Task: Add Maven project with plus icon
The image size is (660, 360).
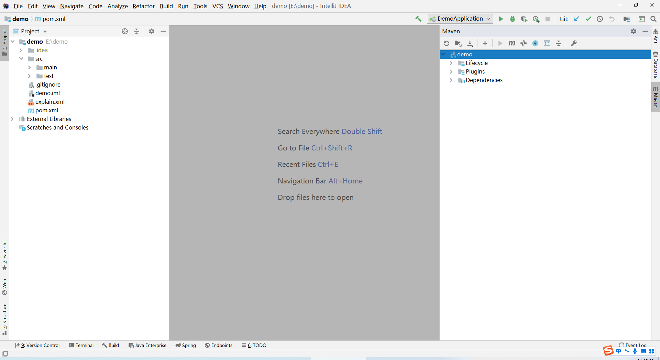Action: coord(485,43)
